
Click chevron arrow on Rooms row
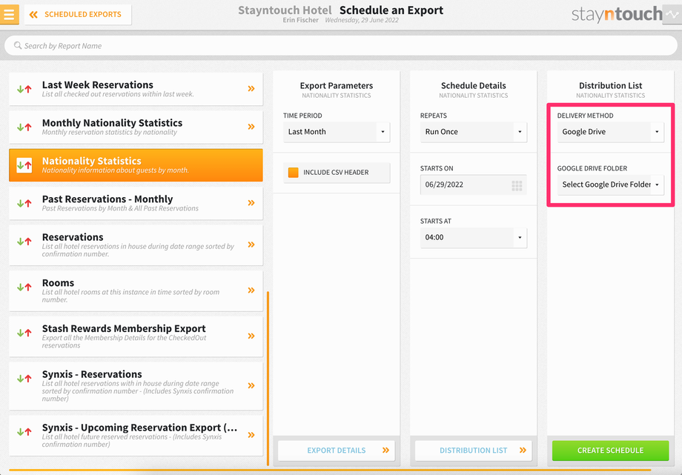click(251, 290)
